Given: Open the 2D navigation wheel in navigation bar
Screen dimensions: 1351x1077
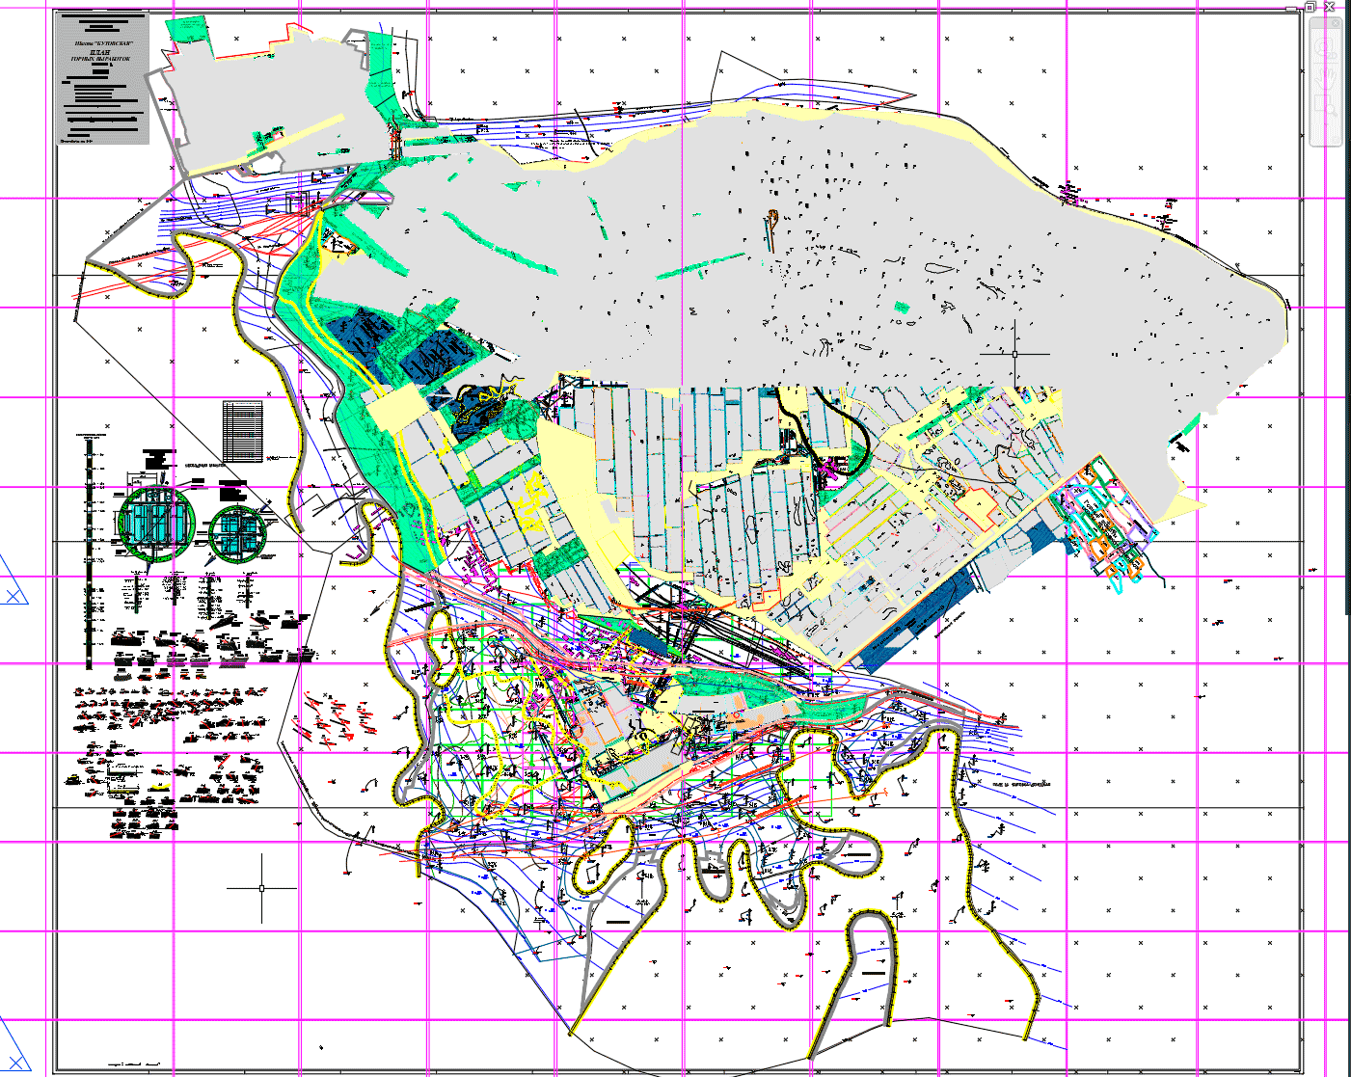Looking at the screenshot, I should [1326, 49].
